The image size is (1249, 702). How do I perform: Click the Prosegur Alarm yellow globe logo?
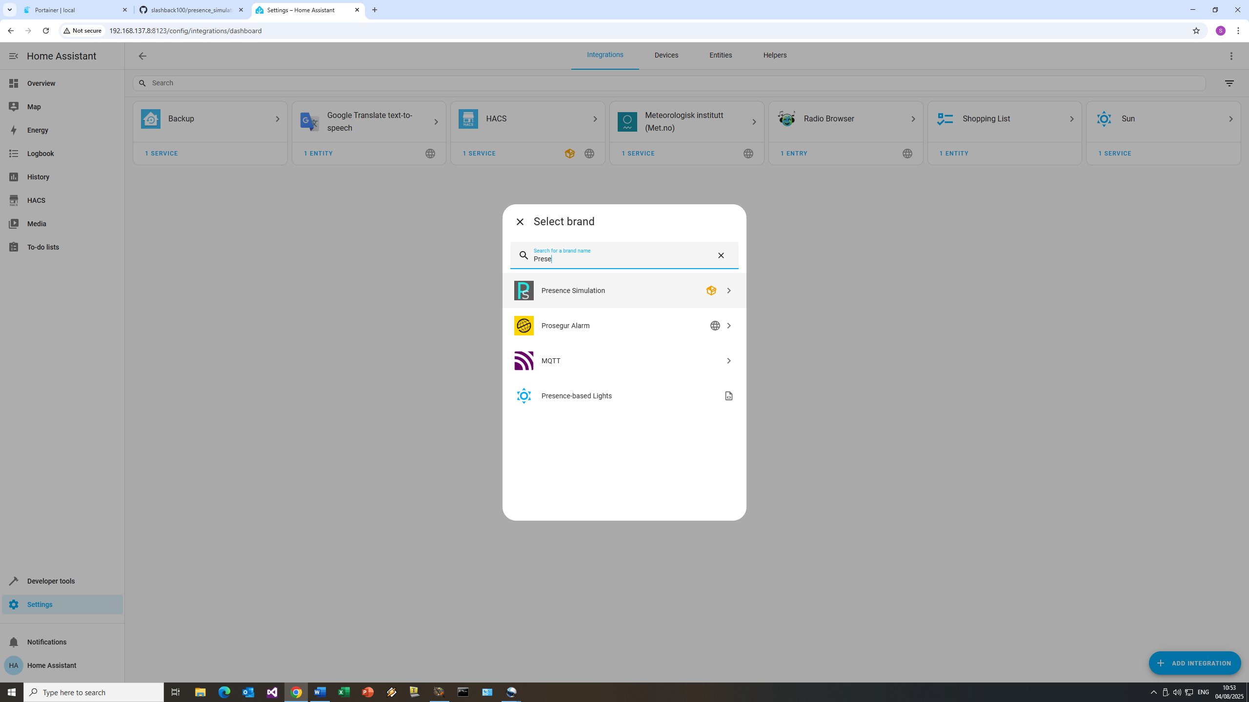coord(524,326)
